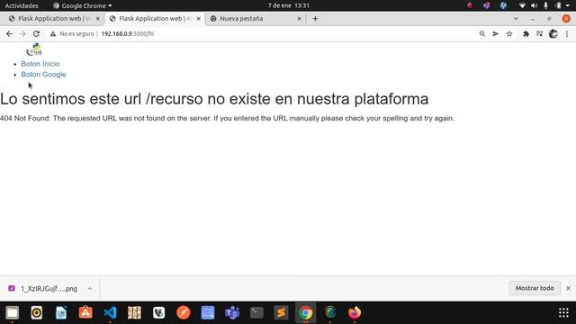Open Sublime Text from the dock
Image resolution: width=576 pixels, height=324 pixels.
[281, 312]
